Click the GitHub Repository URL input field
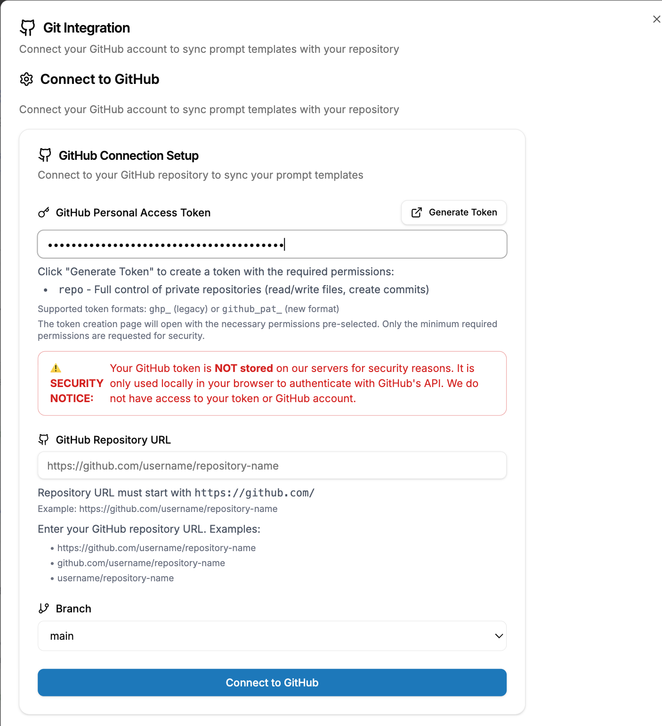The height and width of the screenshot is (726, 662). 272,466
